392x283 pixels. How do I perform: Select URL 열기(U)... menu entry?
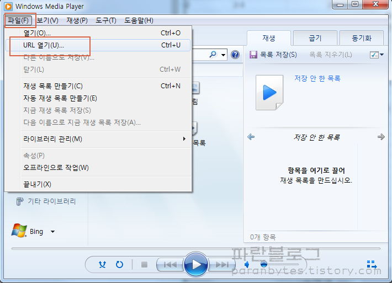pyautogui.click(x=98, y=45)
